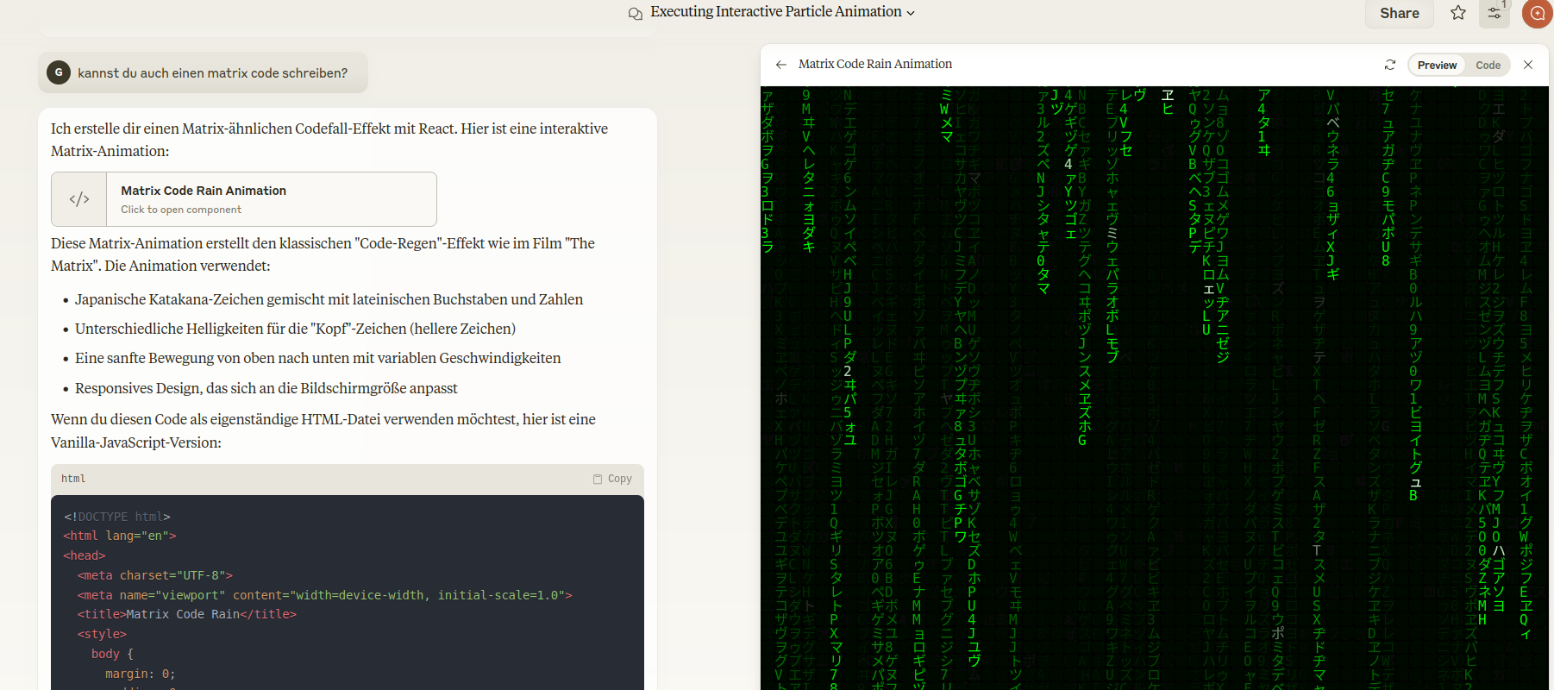
Task: Click the meta charset UTF-8 code line
Action: click(155, 575)
